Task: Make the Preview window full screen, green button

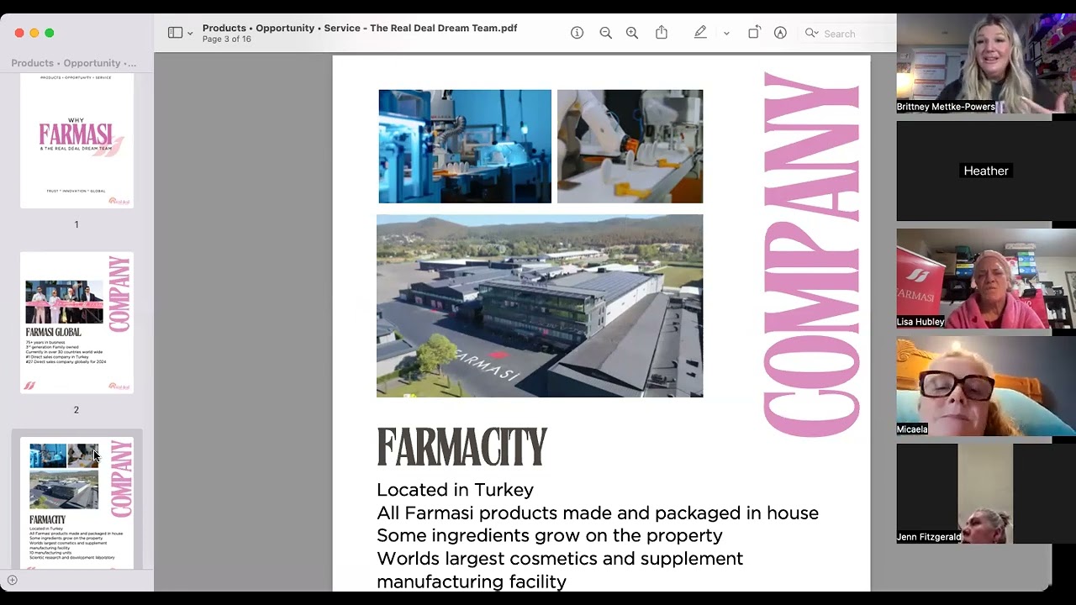Action: pos(50,33)
